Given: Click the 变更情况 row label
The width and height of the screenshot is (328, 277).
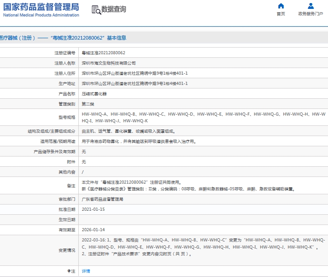Looking at the screenshot, I should coord(67,250).
